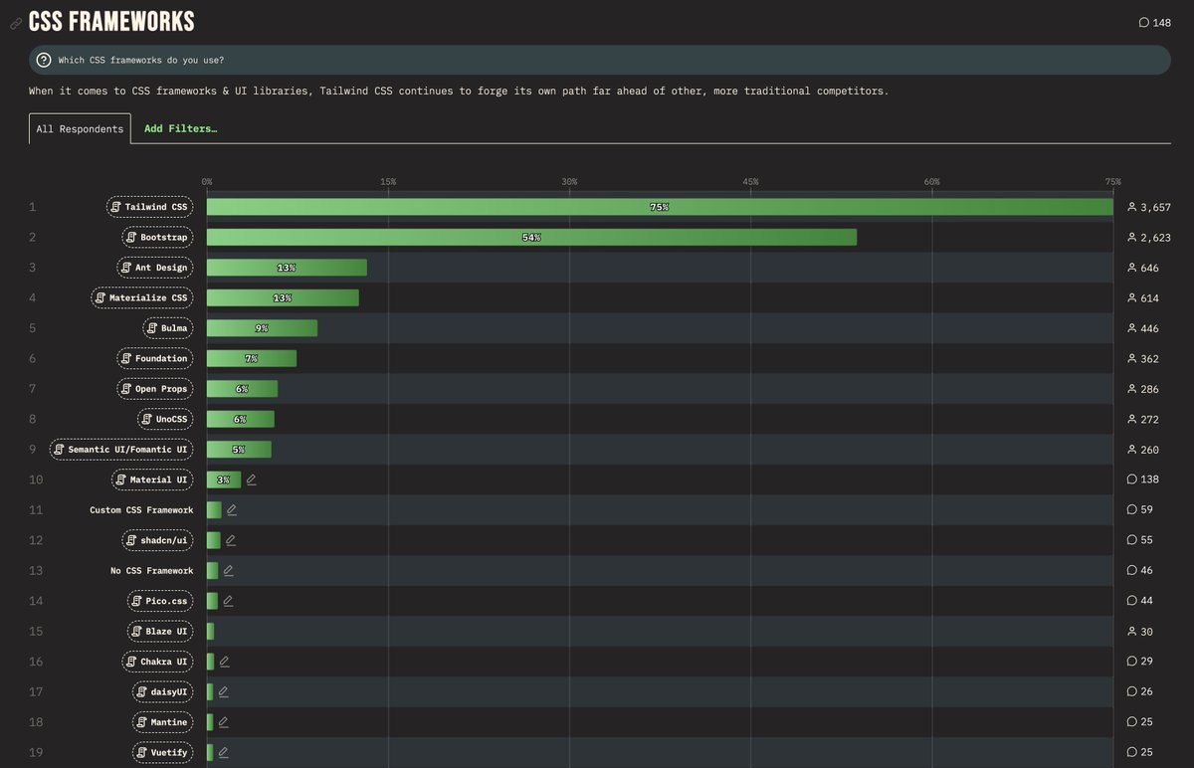Viewport: 1194px width, 768px height.
Task: Open the Semantic UI/Fomantic UI label chip
Action: pos(120,450)
